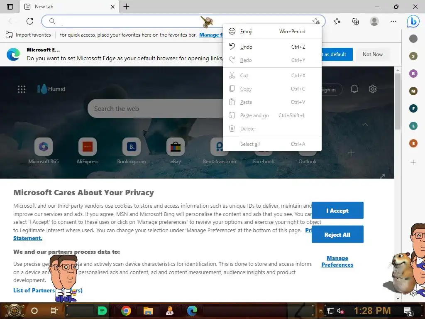Open the Bing Copilot sidebar icon
The width and height of the screenshot is (425, 319).
point(413,21)
